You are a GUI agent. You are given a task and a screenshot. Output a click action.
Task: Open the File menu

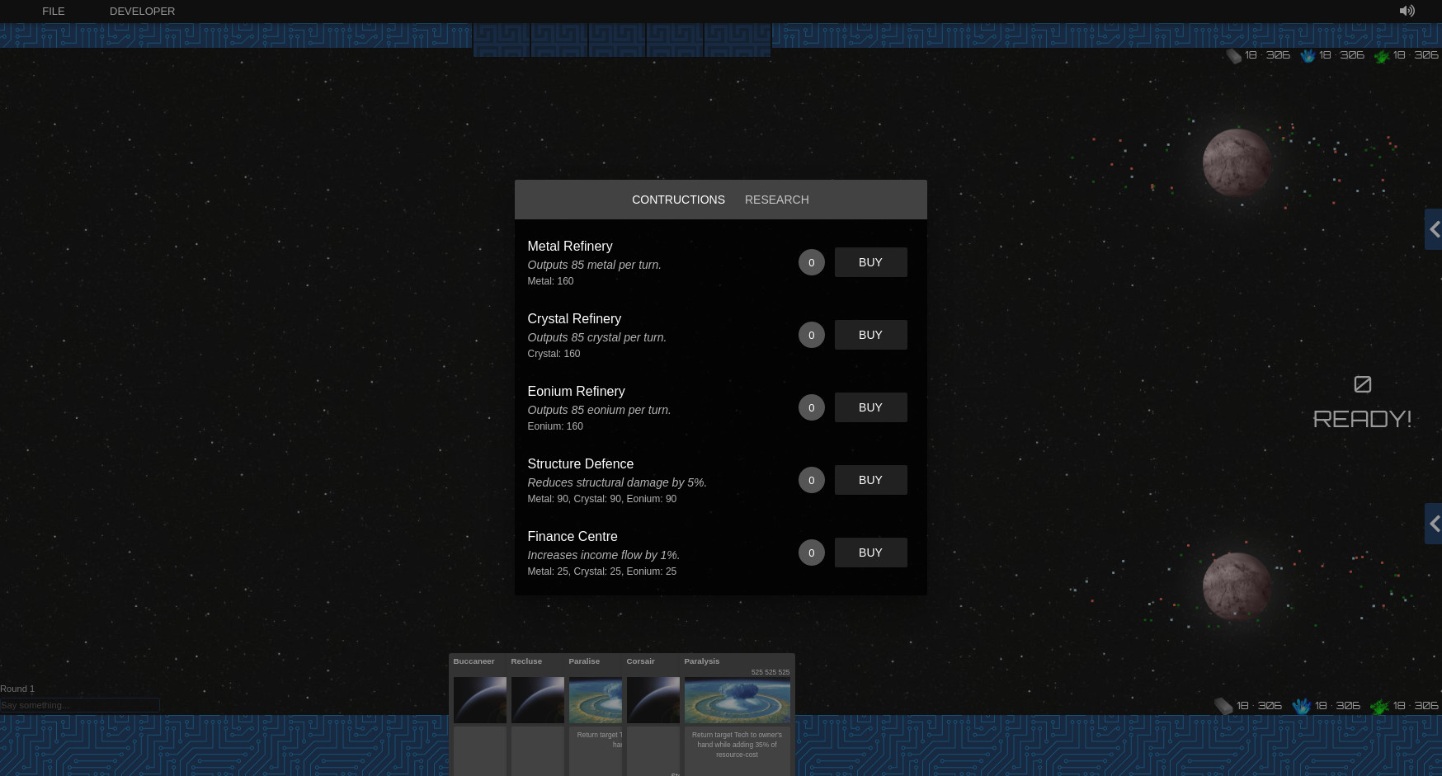54,12
